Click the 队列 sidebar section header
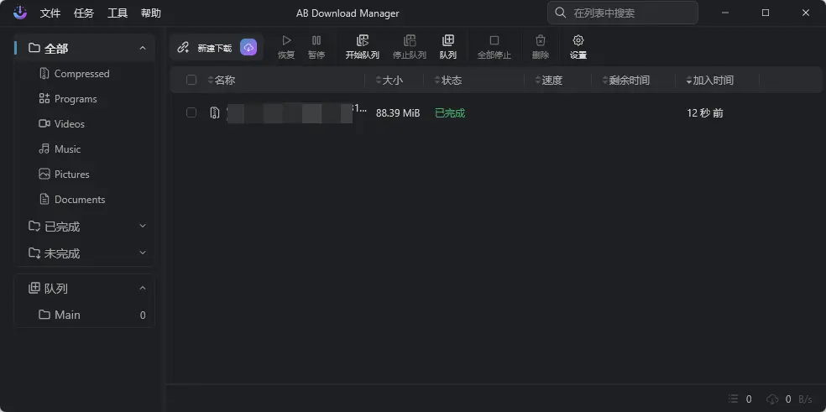Image resolution: width=826 pixels, height=412 pixels. click(x=84, y=288)
